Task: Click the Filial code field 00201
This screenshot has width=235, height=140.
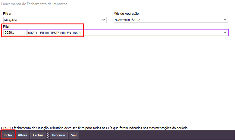Action: (15, 33)
